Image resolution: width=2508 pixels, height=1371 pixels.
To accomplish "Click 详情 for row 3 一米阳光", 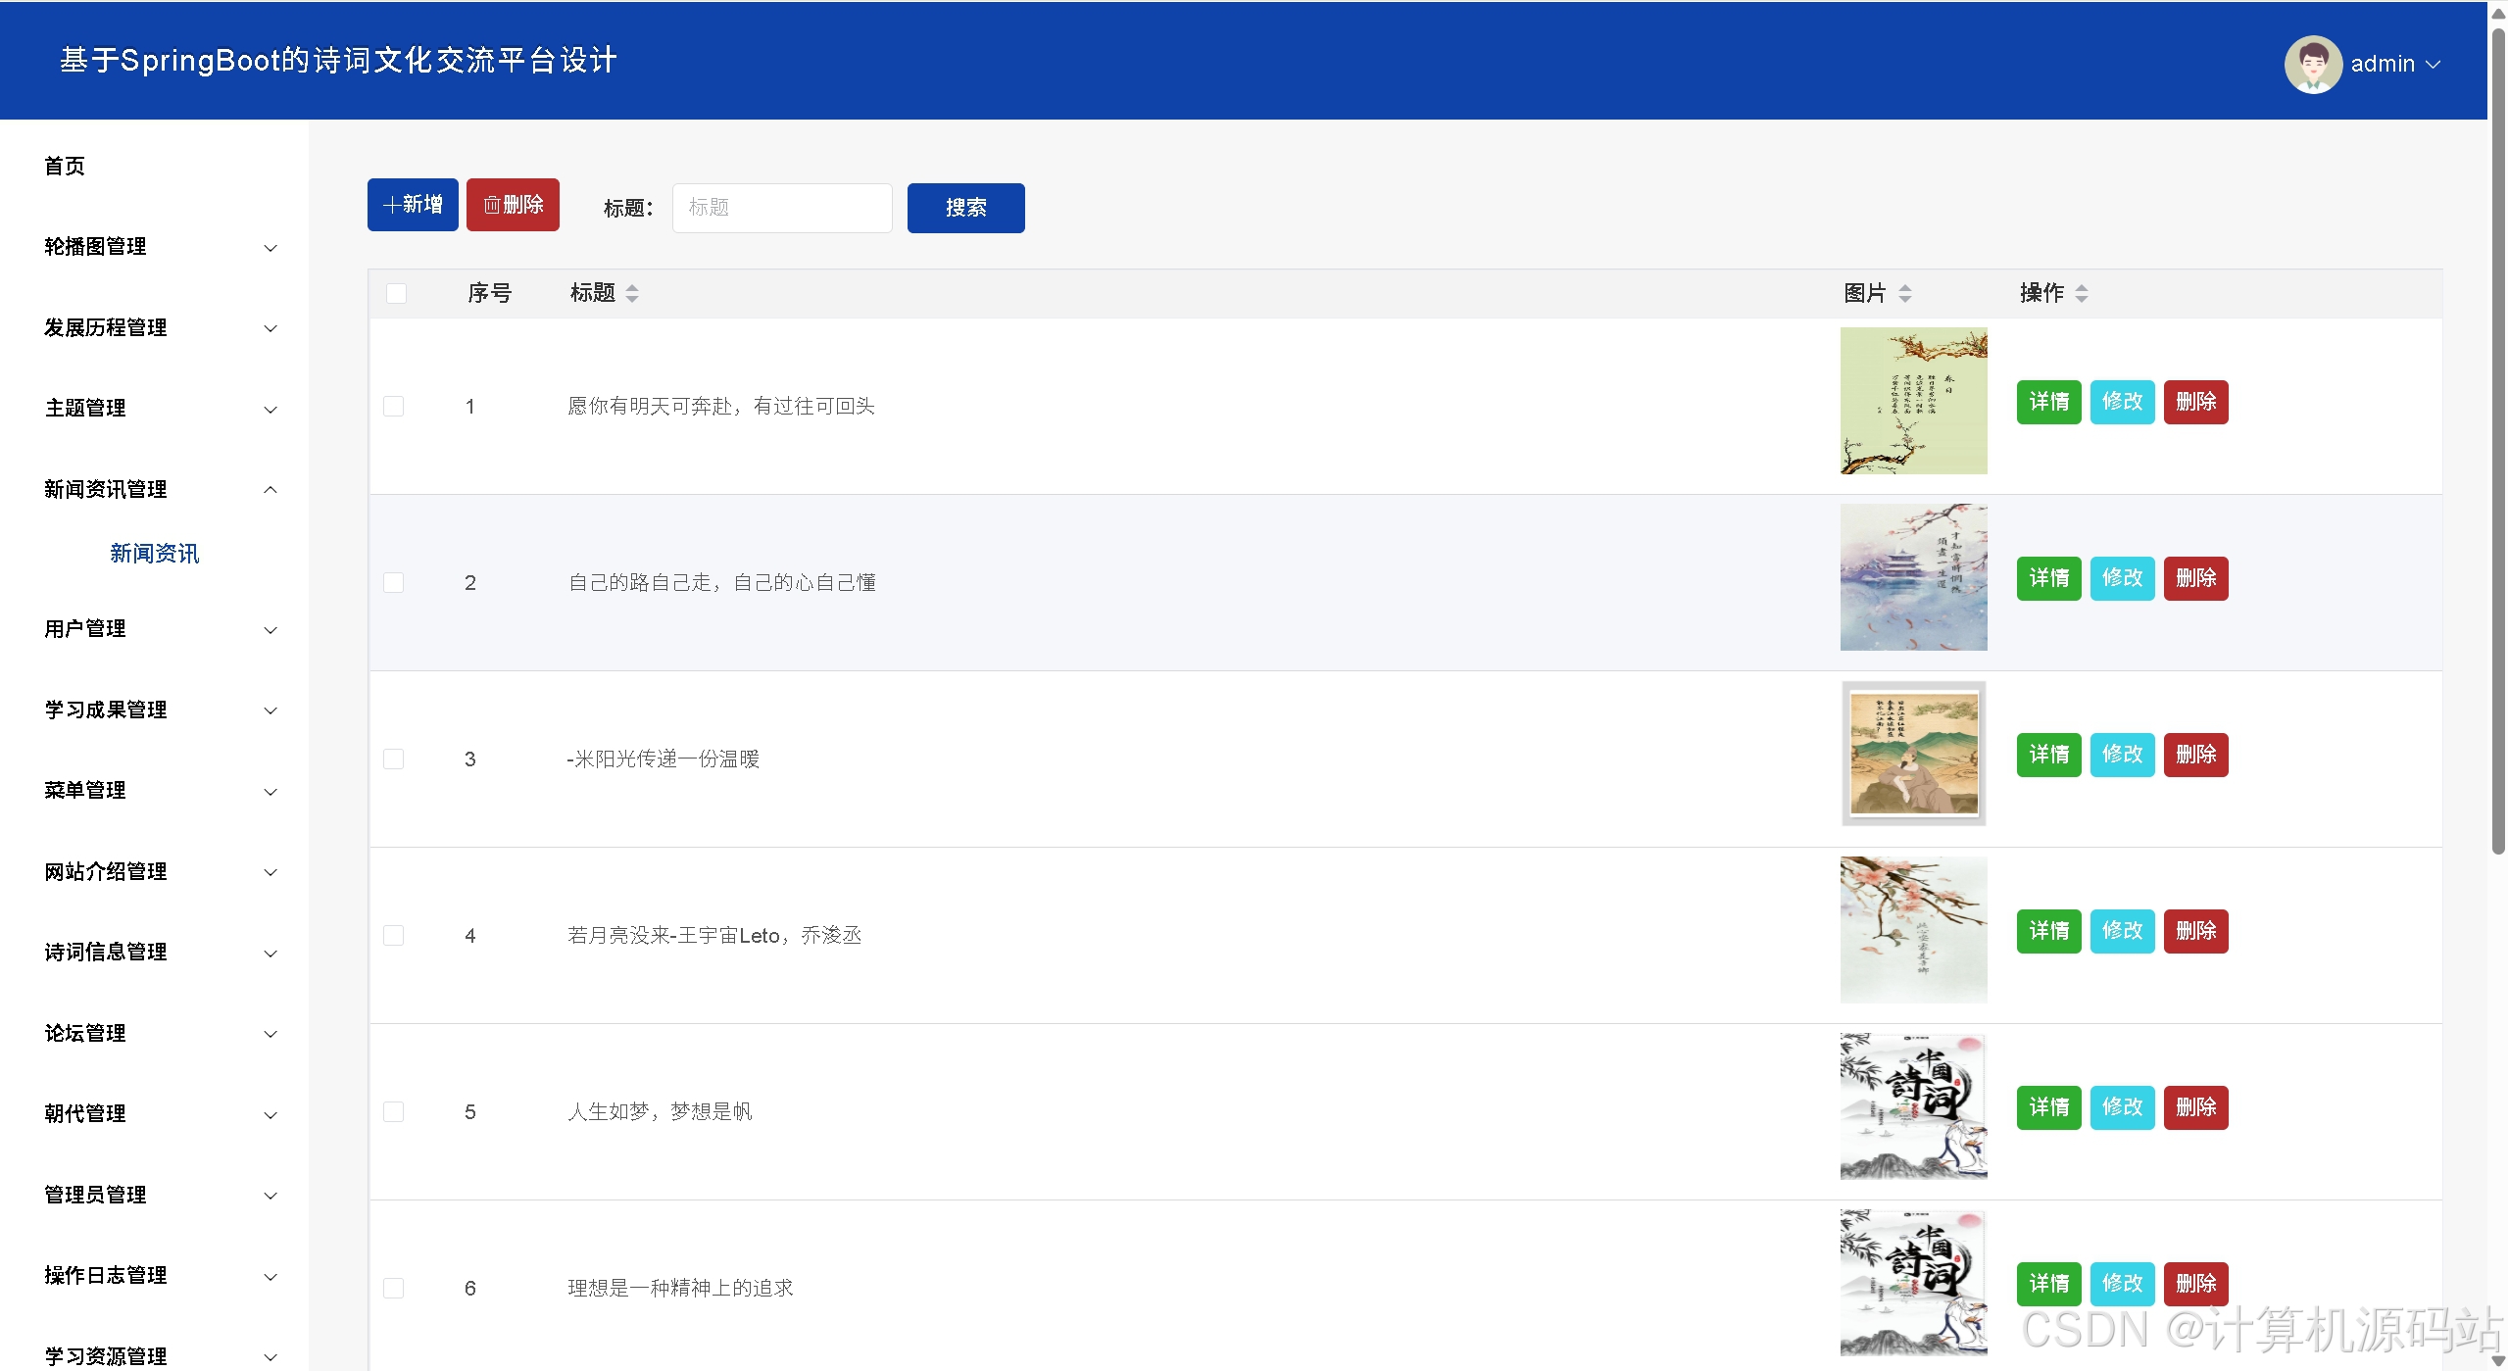I will tap(2048, 755).
